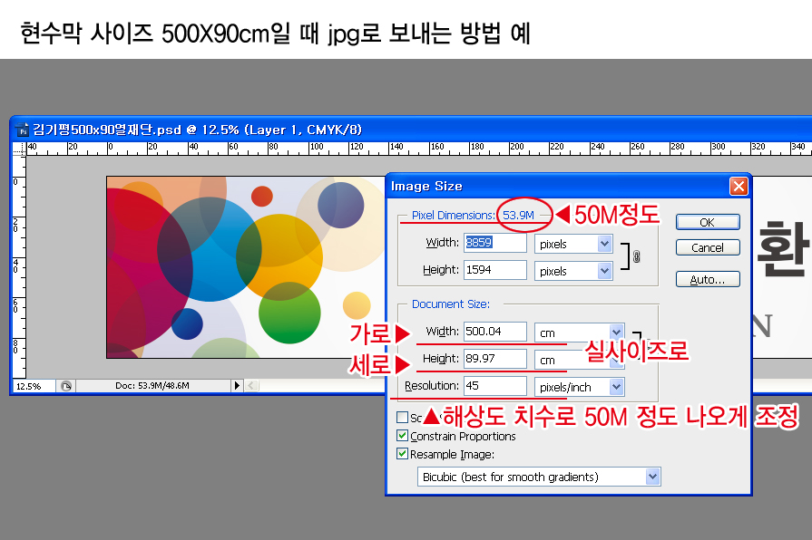
Task: Click the Resolution field showing 45
Action: click(495, 386)
